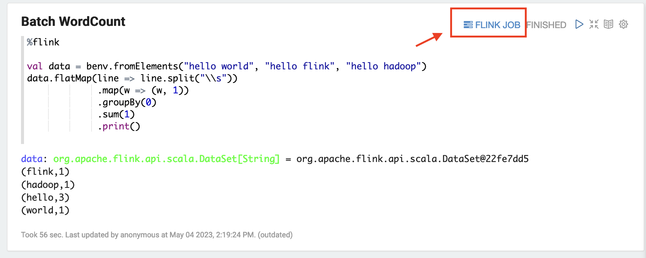Select the %flink interpreter line
Screen dimensions: 646x258
pyautogui.click(x=42, y=42)
